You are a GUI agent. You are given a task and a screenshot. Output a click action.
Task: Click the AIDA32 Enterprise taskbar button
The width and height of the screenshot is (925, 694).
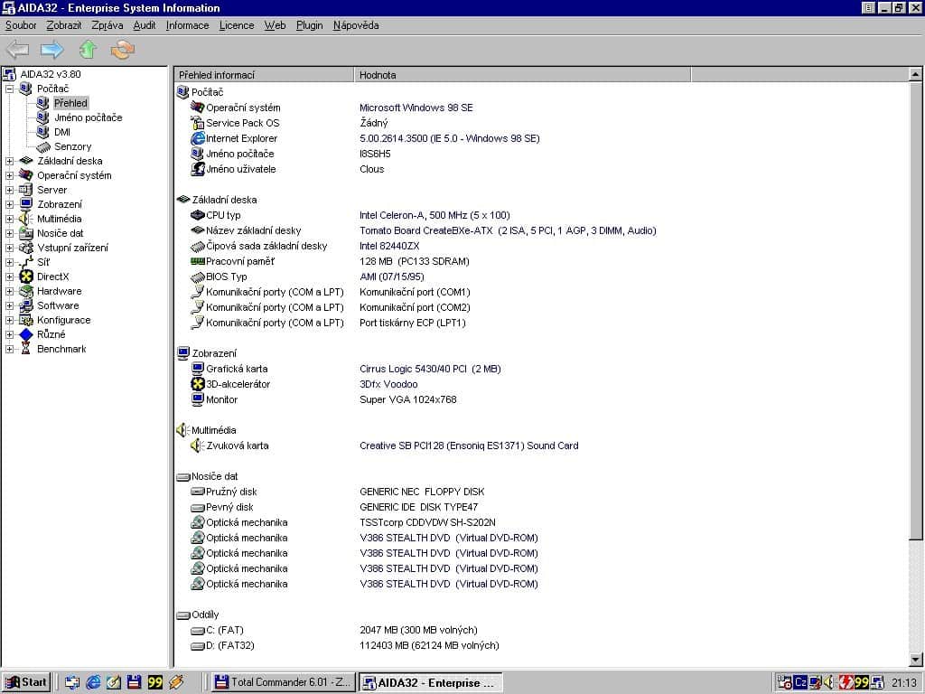[x=431, y=682]
